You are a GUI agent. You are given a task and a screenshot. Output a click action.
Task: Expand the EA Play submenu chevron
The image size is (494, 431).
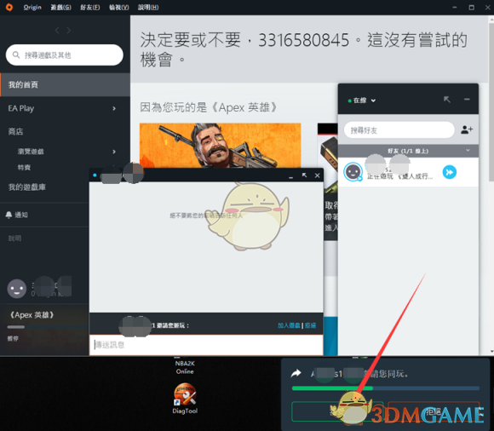[114, 108]
